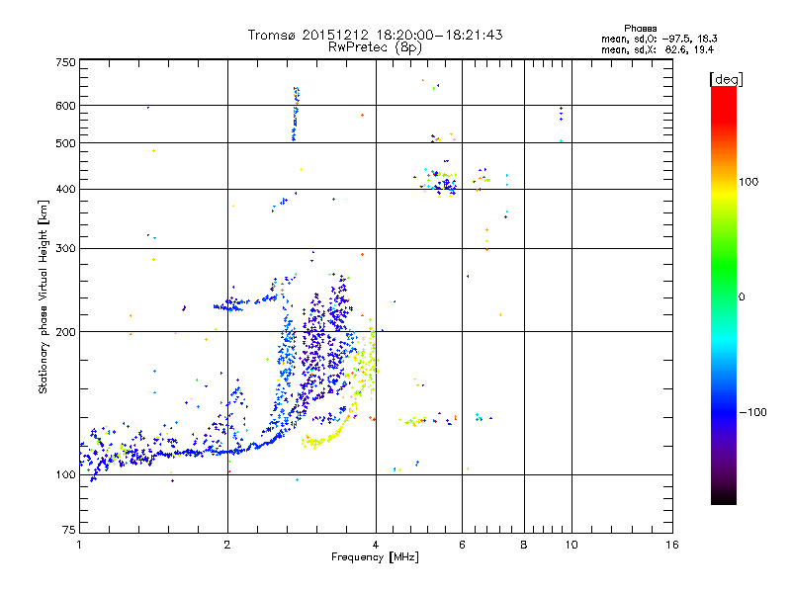
Task: Click the y-axis tick label '500'
Action: (x=65, y=143)
